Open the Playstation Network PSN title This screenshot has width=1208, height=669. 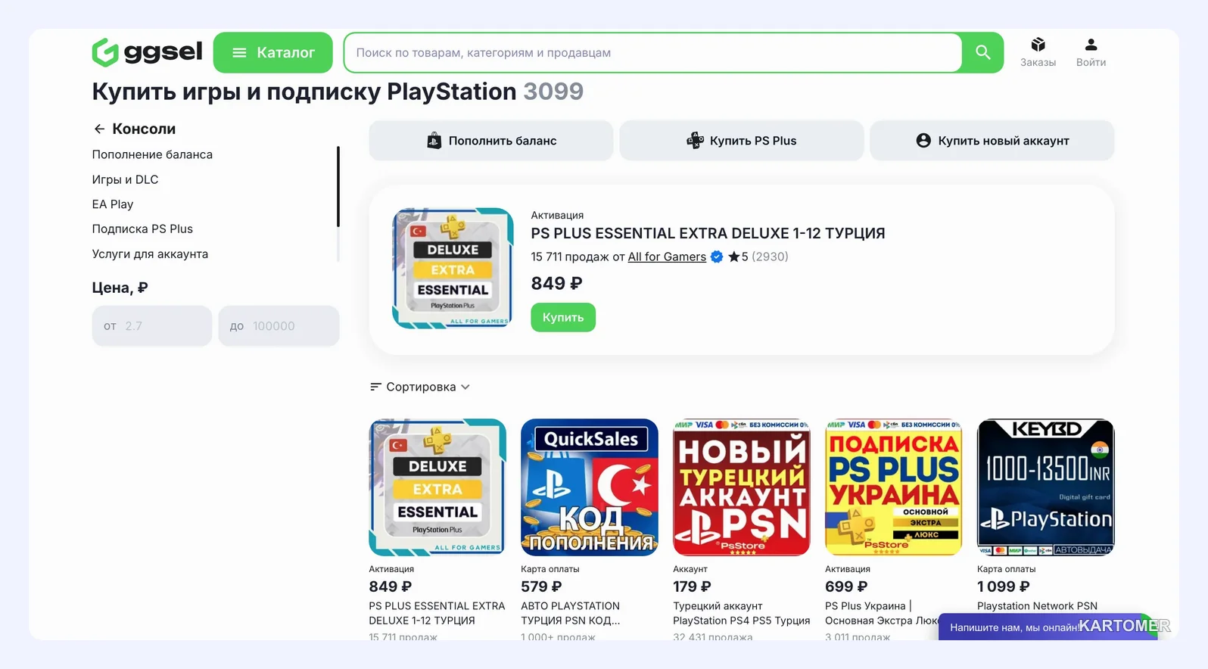(x=1037, y=606)
